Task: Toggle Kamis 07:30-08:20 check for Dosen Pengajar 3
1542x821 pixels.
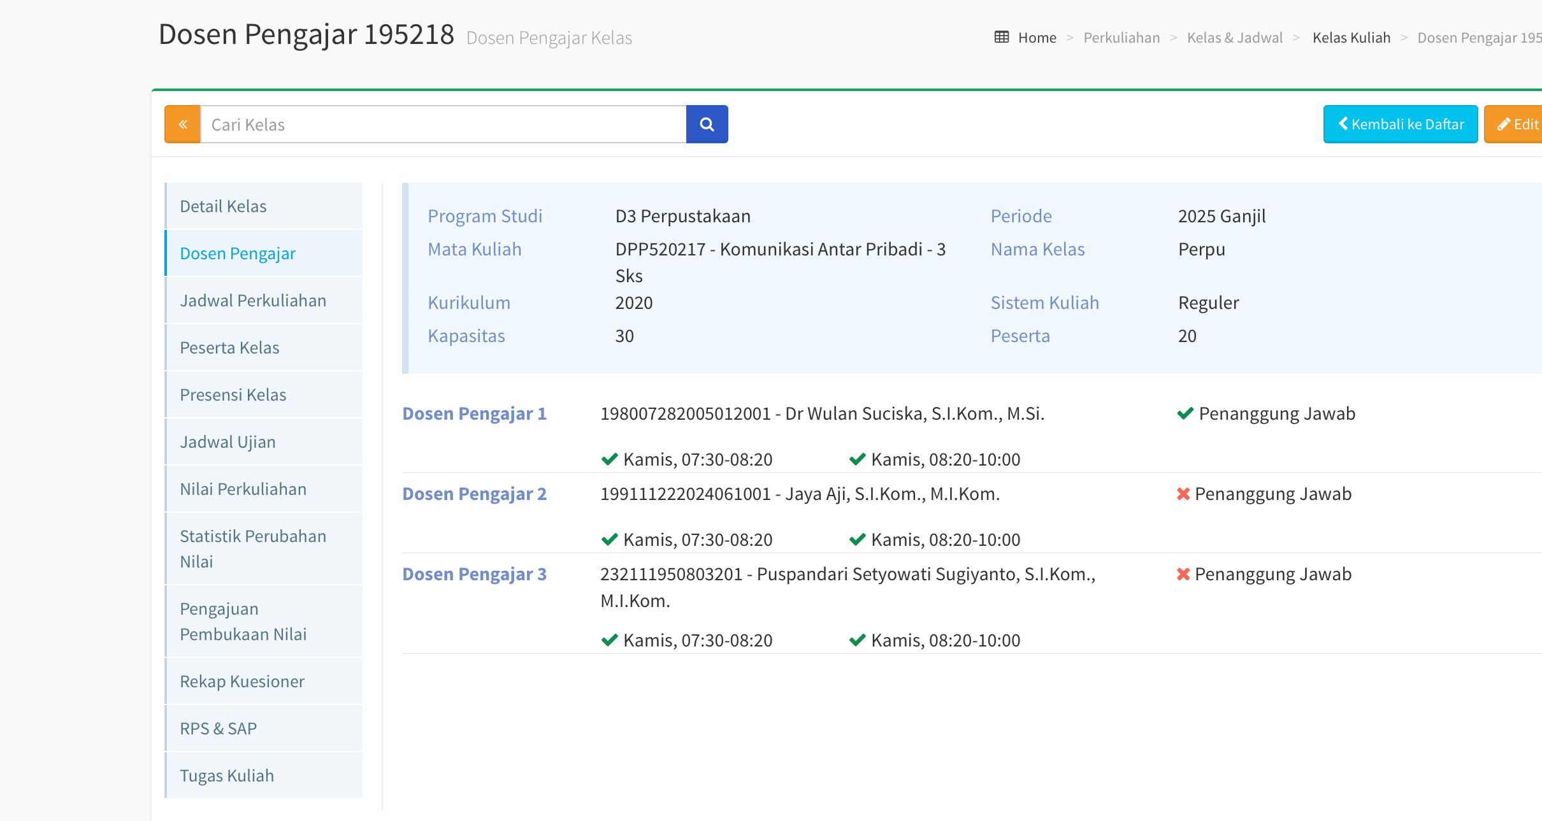Action: [610, 640]
